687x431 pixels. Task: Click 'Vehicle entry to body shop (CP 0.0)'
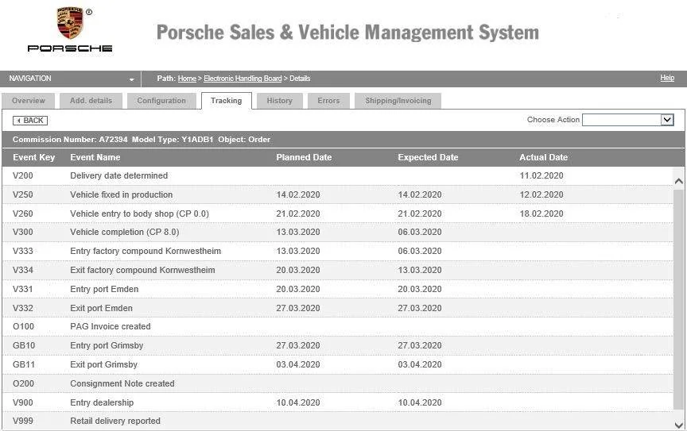click(x=139, y=214)
